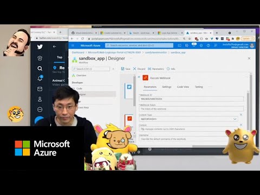260x195 pixels.
Task: Click the Twitter window address bar
Action: (51, 38)
